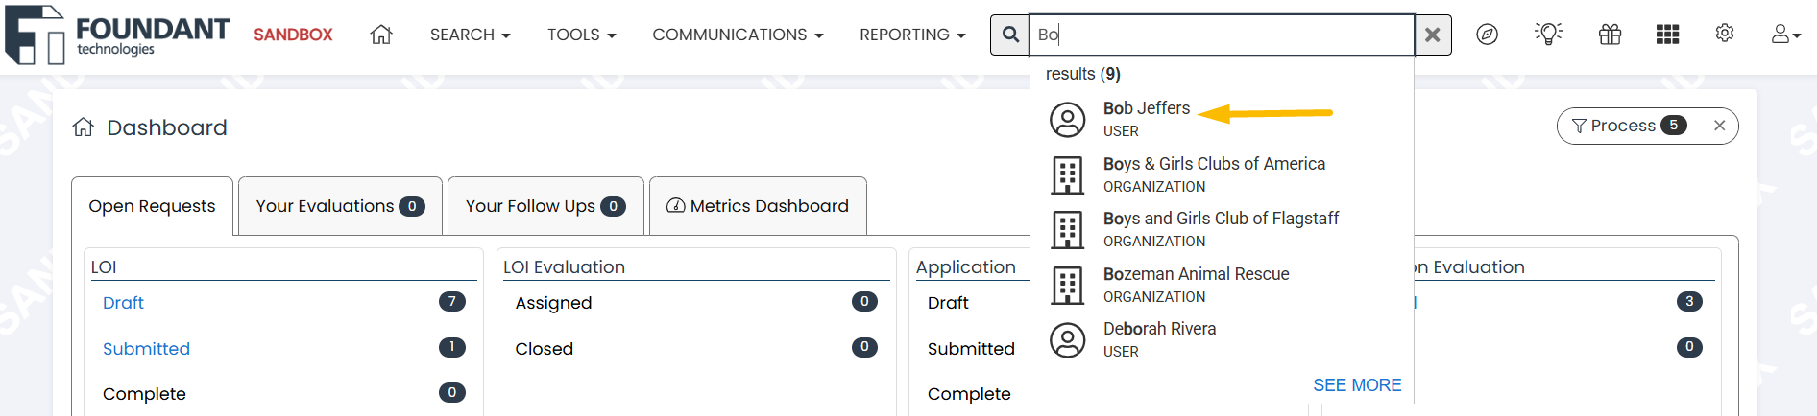Click into the search input field

tap(1222, 35)
